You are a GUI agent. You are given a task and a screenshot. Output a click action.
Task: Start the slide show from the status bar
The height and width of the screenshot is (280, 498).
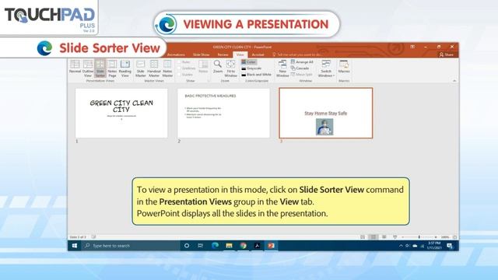[395, 237]
